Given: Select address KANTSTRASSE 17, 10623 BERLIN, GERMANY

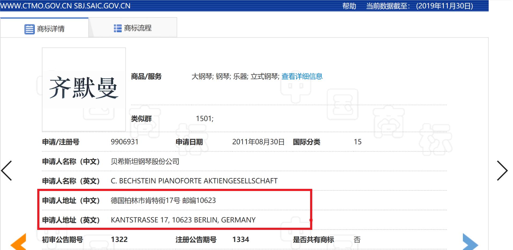Looking at the screenshot, I should point(183,220).
